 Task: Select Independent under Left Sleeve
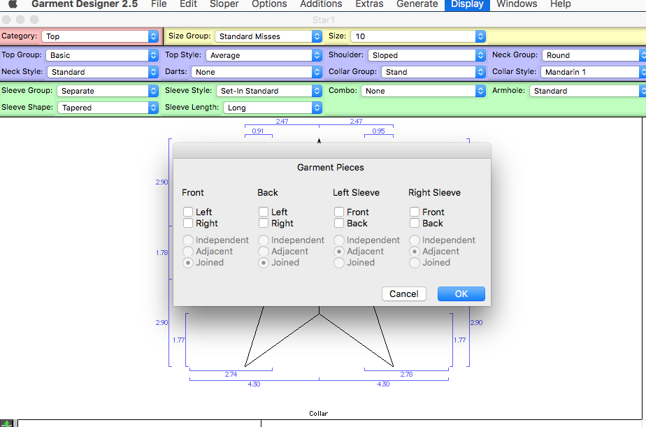click(338, 240)
